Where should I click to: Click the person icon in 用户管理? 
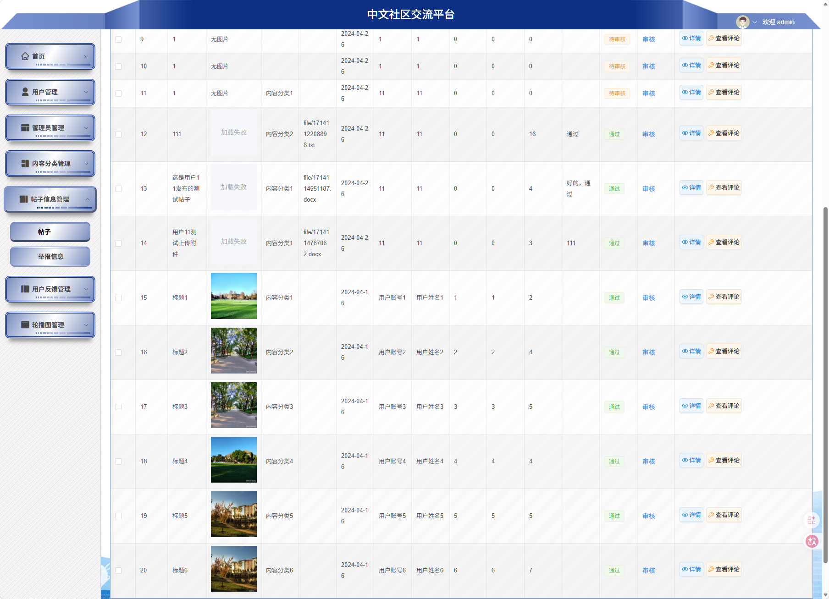(25, 92)
